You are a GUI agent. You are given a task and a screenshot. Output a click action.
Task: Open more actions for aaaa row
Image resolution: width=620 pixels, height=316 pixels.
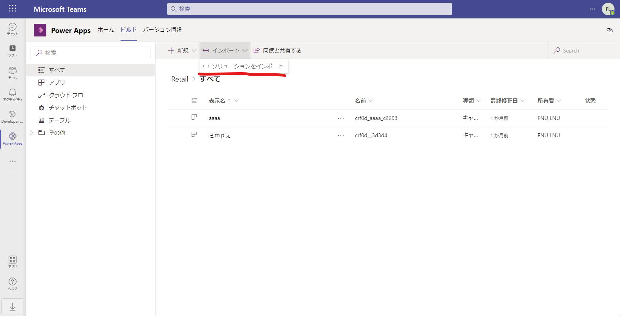341,118
